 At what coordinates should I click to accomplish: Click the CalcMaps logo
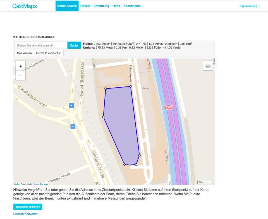tap(24, 6)
